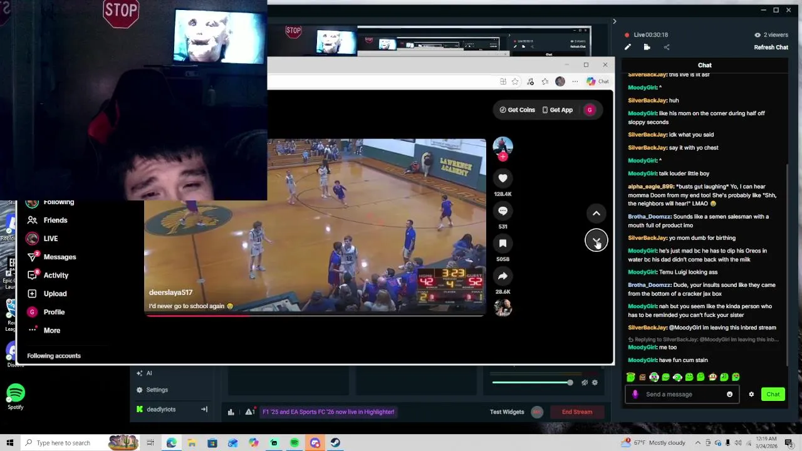Click Get Coins in TikTok header
The width and height of the screenshot is (802, 451).
coord(517,110)
